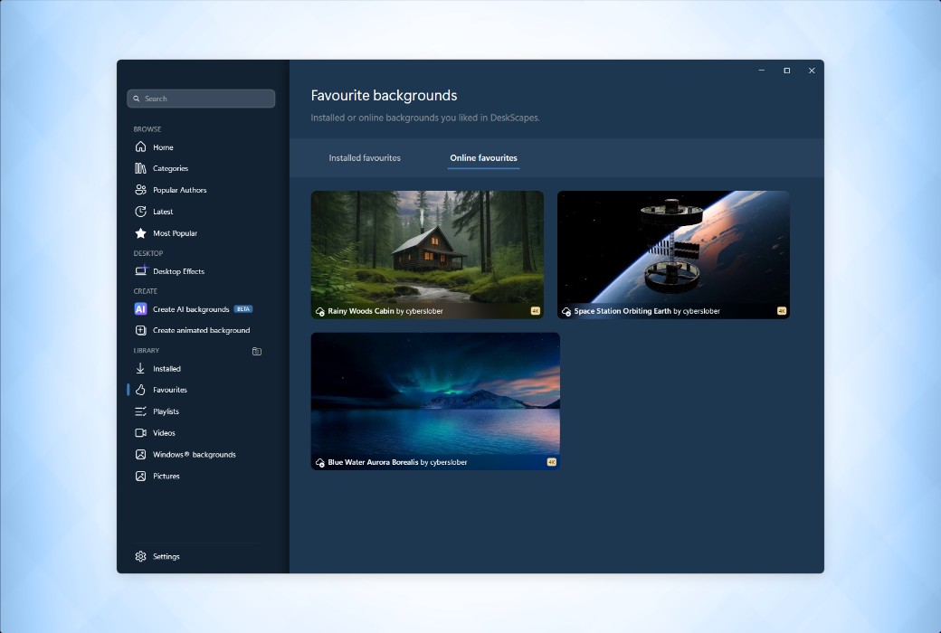Open the Space Station Orbiting Earth thumbnail
941x633 pixels.
coord(673,254)
